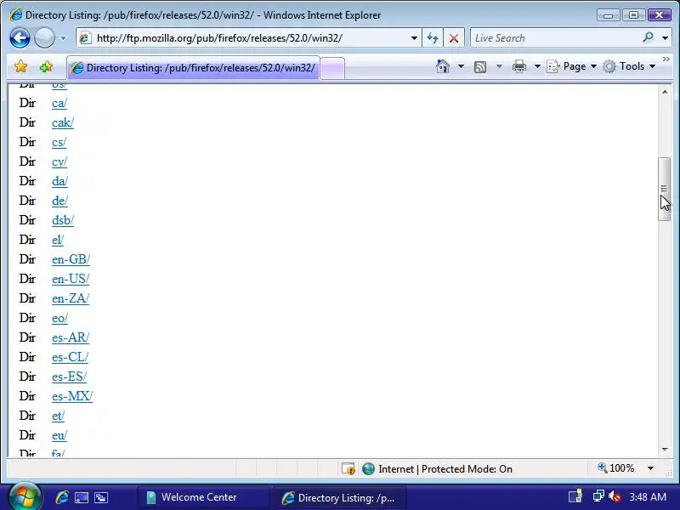Open the cy/ directory link
680x510 pixels.
coord(59,161)
